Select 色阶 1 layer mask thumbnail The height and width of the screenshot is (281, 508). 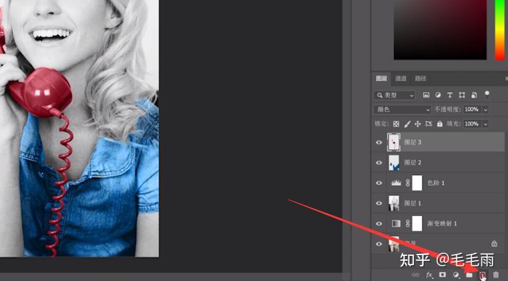417,183
